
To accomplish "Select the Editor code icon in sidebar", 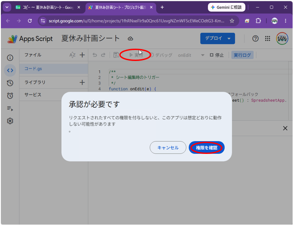I will [10, 71].
